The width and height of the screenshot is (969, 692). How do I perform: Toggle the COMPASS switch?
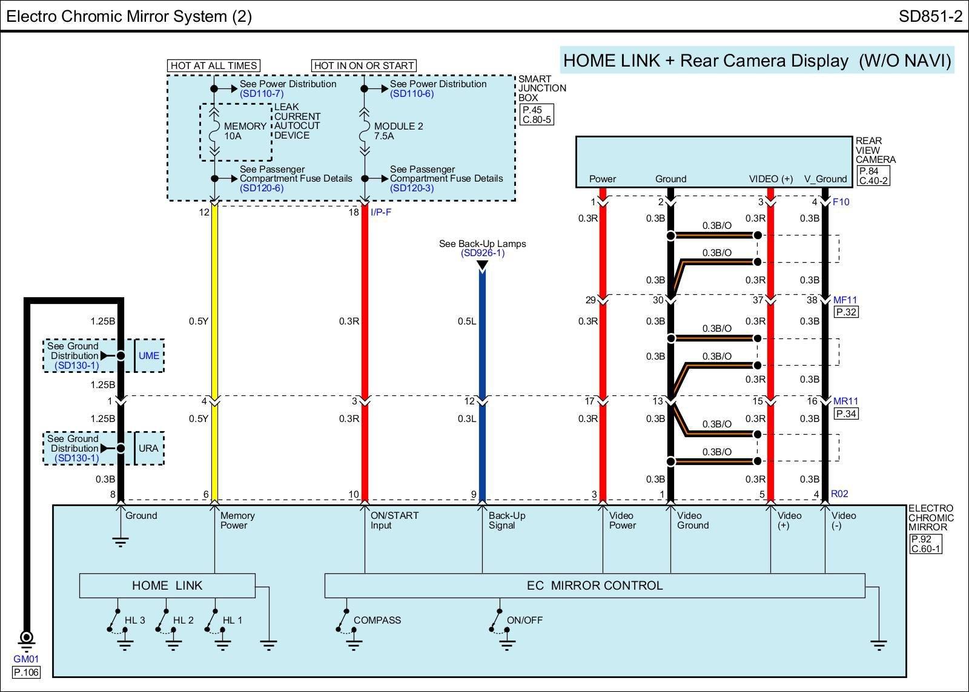(343, 621)
